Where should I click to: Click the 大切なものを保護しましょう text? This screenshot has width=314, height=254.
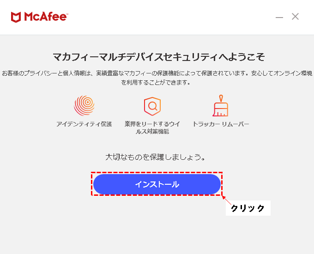[x=156, y=157]
